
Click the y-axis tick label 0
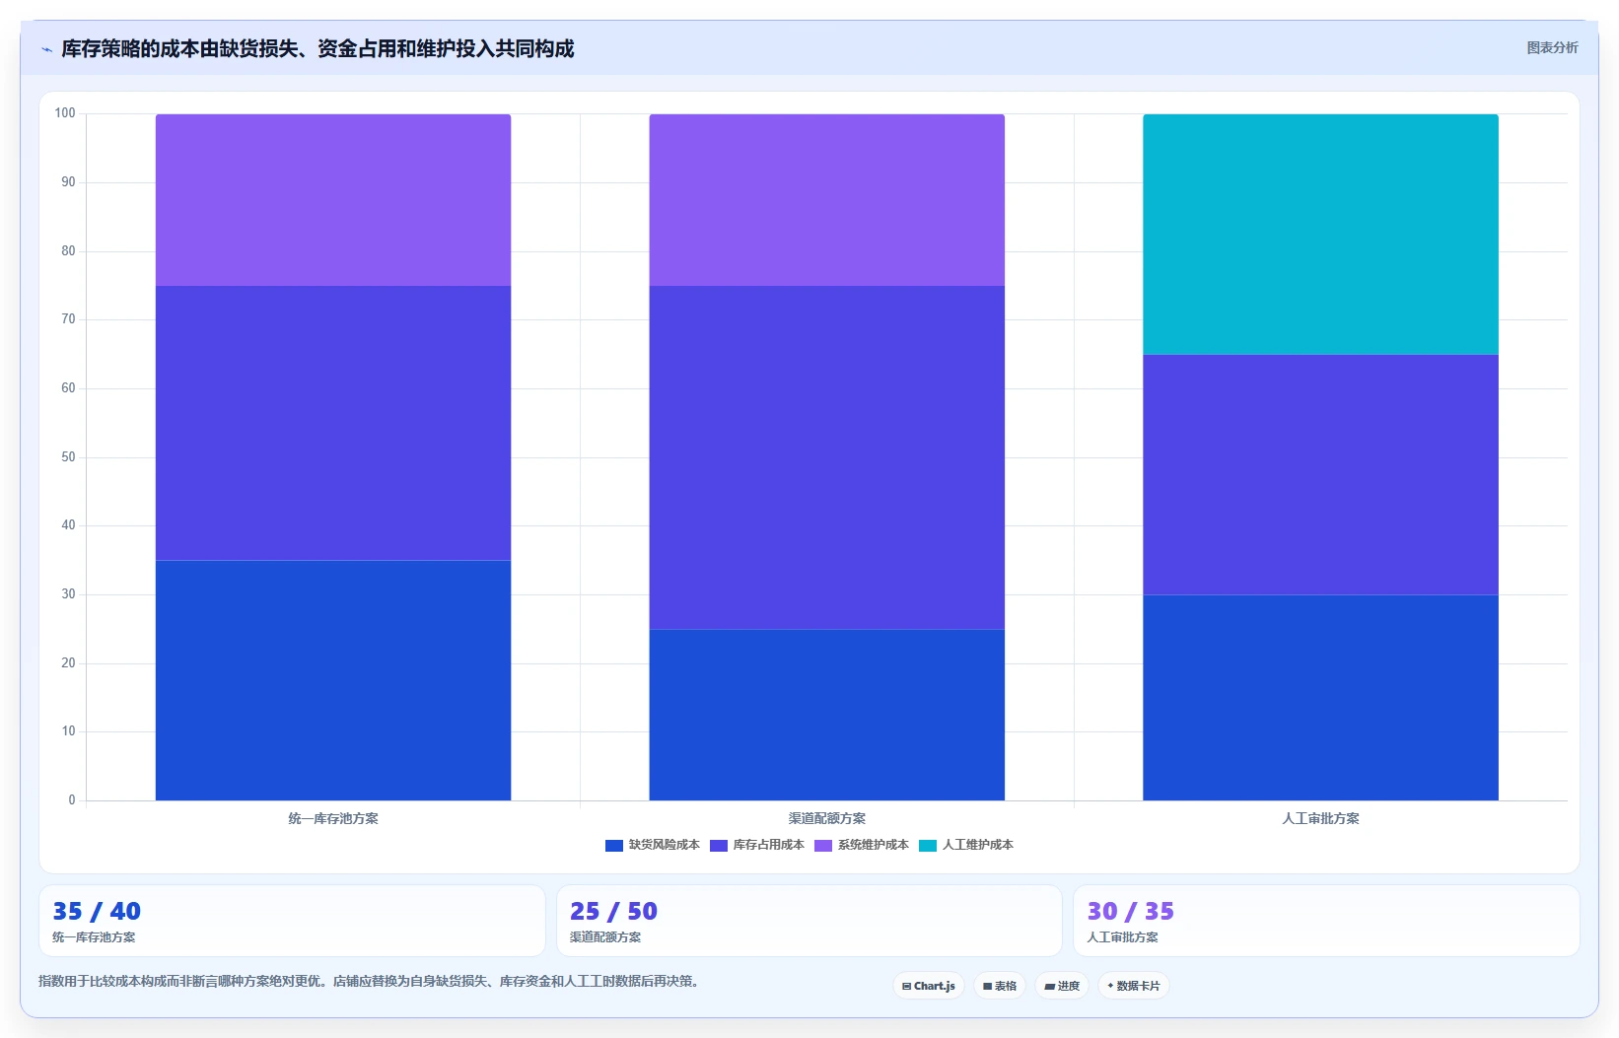click(72, 800)
